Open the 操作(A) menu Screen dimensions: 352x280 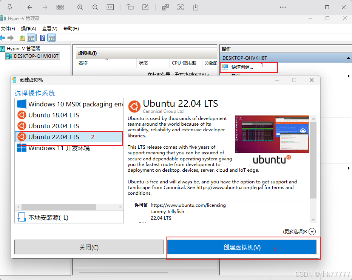[x=28, y=29]
